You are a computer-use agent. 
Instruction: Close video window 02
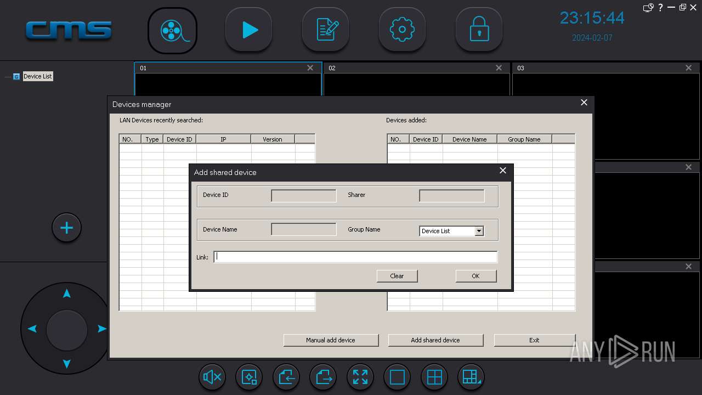click(499, 68)
